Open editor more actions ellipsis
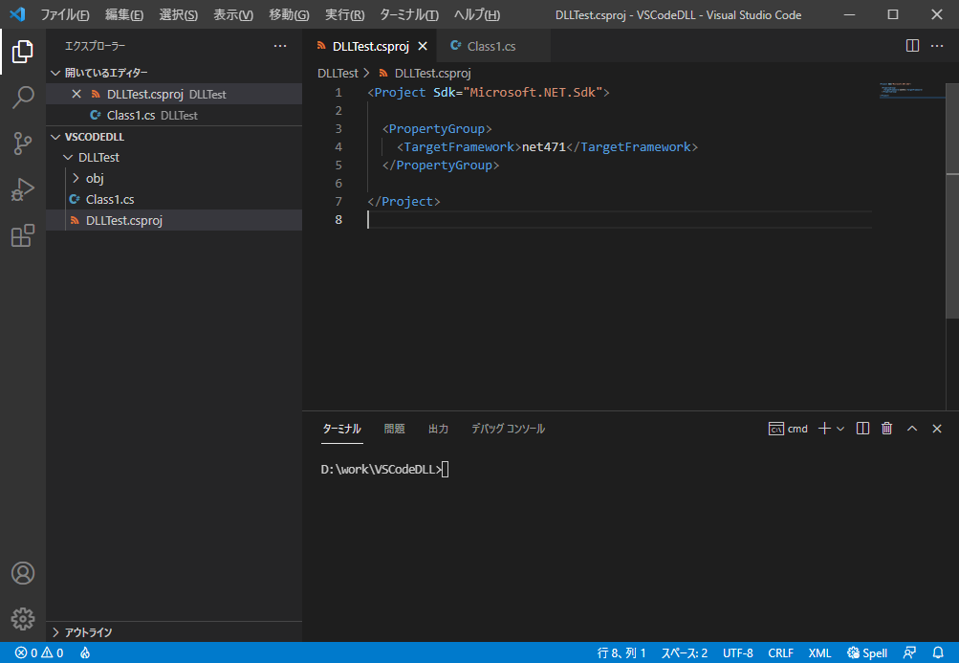This screenshot has height=663, width=959. tap(937, 46)
